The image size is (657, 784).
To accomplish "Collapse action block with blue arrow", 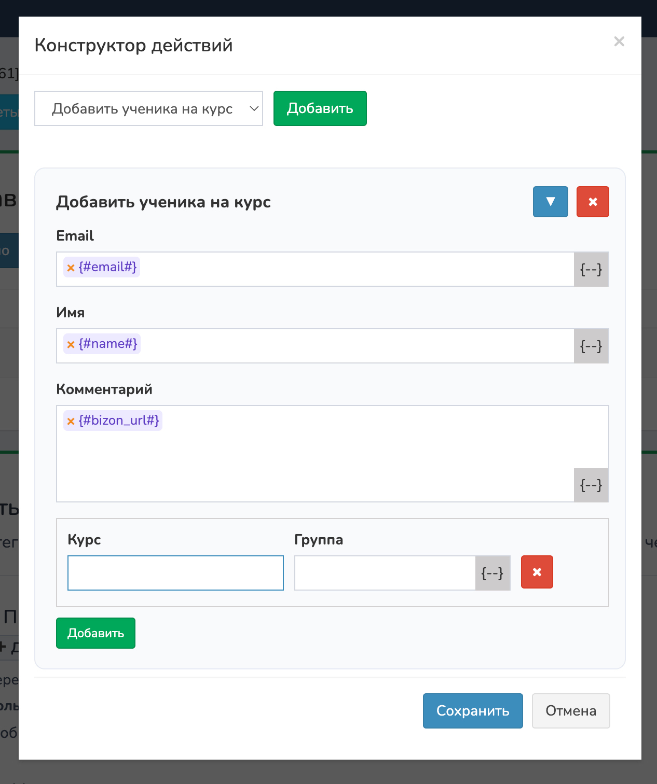I will (x=550, y=202).
